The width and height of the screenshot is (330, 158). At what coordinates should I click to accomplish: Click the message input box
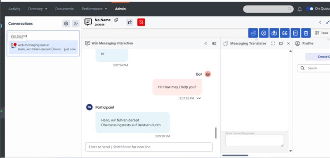[x=149, y=147]
